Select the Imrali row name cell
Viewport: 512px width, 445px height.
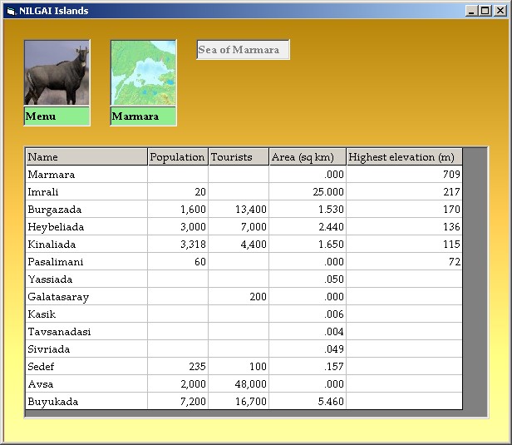pos(86,192)
